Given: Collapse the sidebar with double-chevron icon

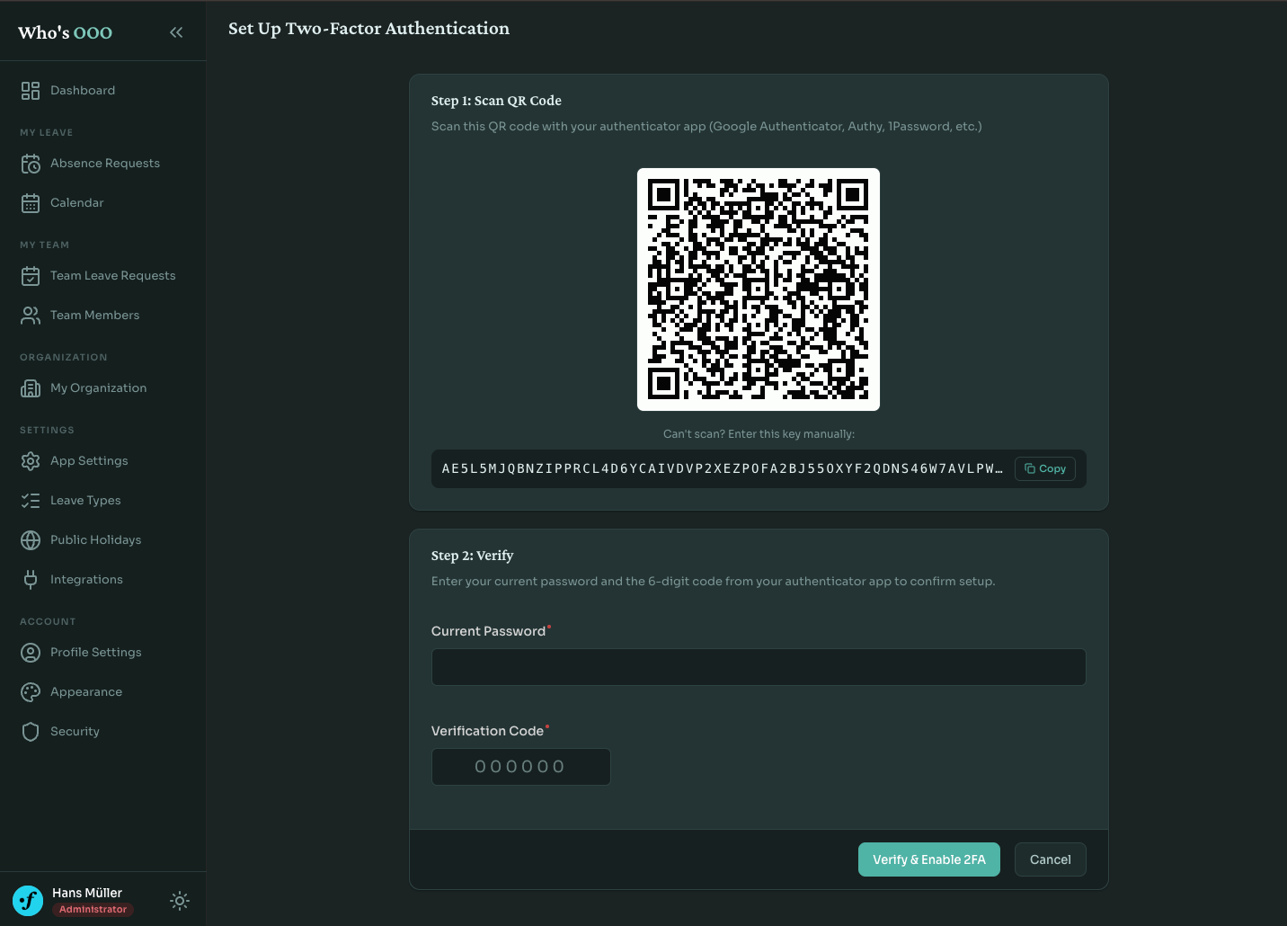Looking at the screenshot, I should coord(176,32).
